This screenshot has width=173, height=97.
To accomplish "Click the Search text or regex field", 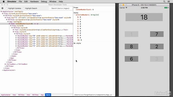I will click(60, 8).
